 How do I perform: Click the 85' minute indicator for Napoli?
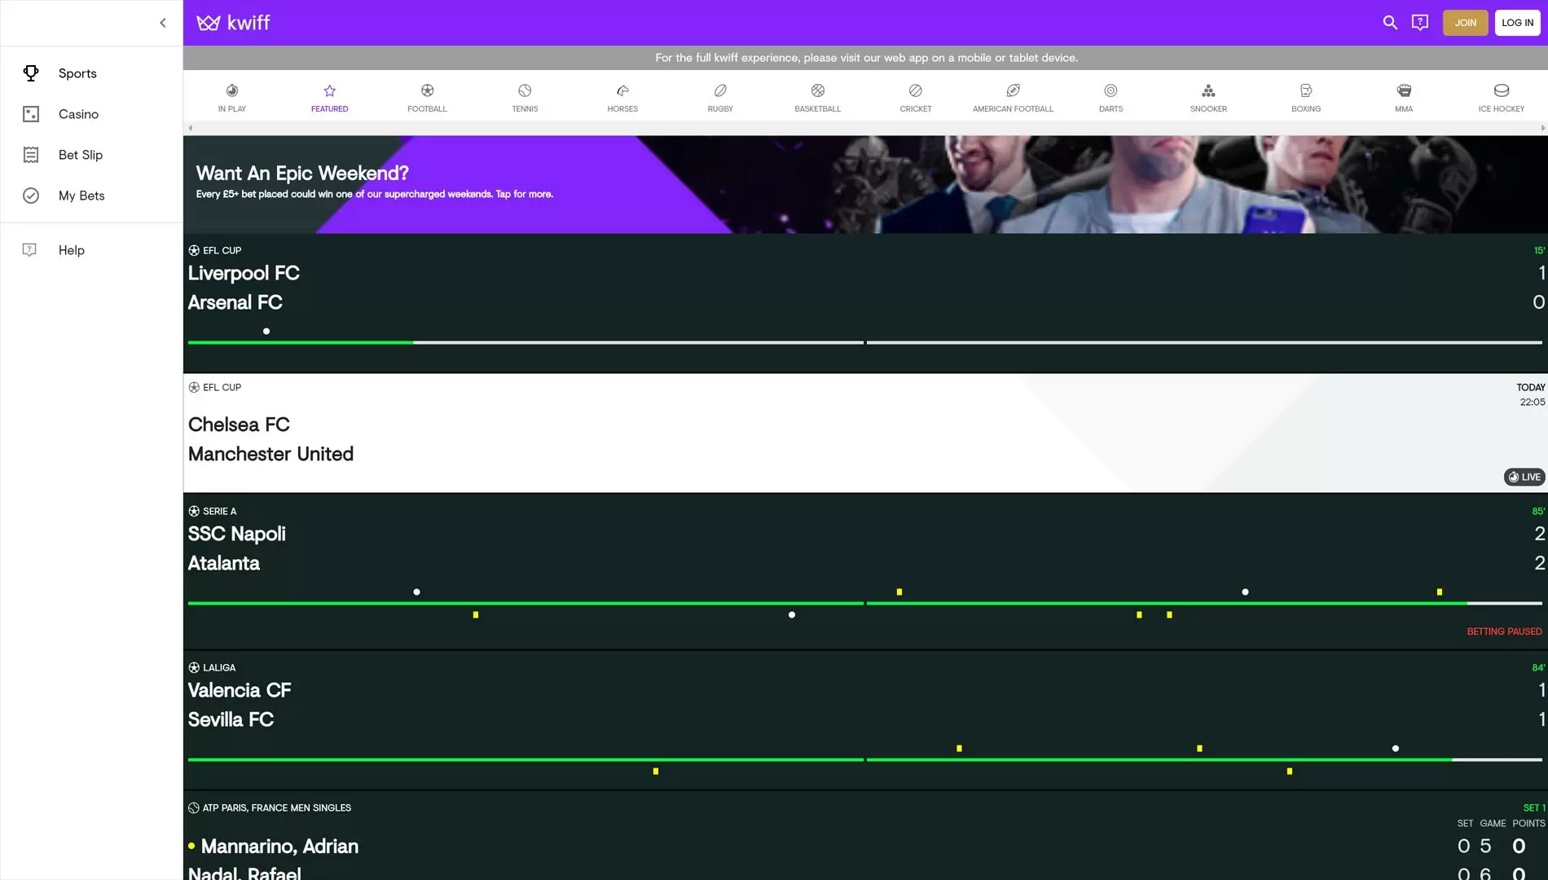pos(1538,511)
